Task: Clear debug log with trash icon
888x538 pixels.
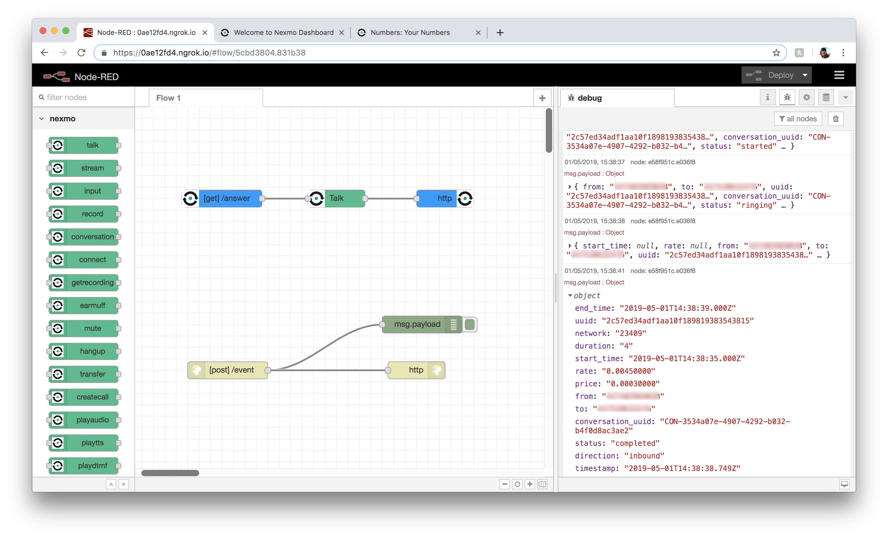Action: [x=836, y=119]
